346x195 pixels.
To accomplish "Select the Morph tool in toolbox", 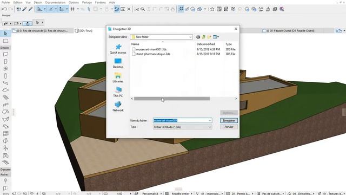I will [x=5, y=141].
